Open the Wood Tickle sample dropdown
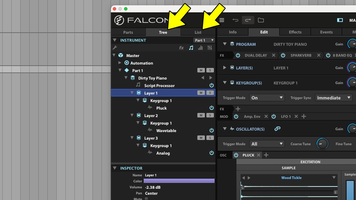Screen dimensions: 356x200 pyautogui.click(x=334, y=177)
